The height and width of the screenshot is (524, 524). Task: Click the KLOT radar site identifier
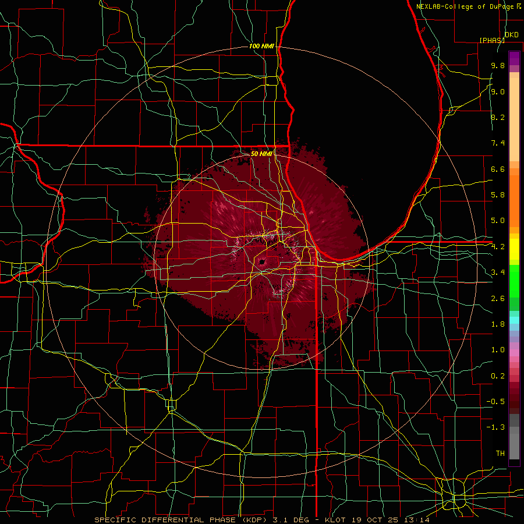[336, 520]
